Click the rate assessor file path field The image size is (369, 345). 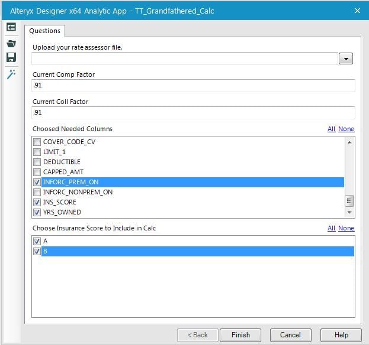point(185,58)
